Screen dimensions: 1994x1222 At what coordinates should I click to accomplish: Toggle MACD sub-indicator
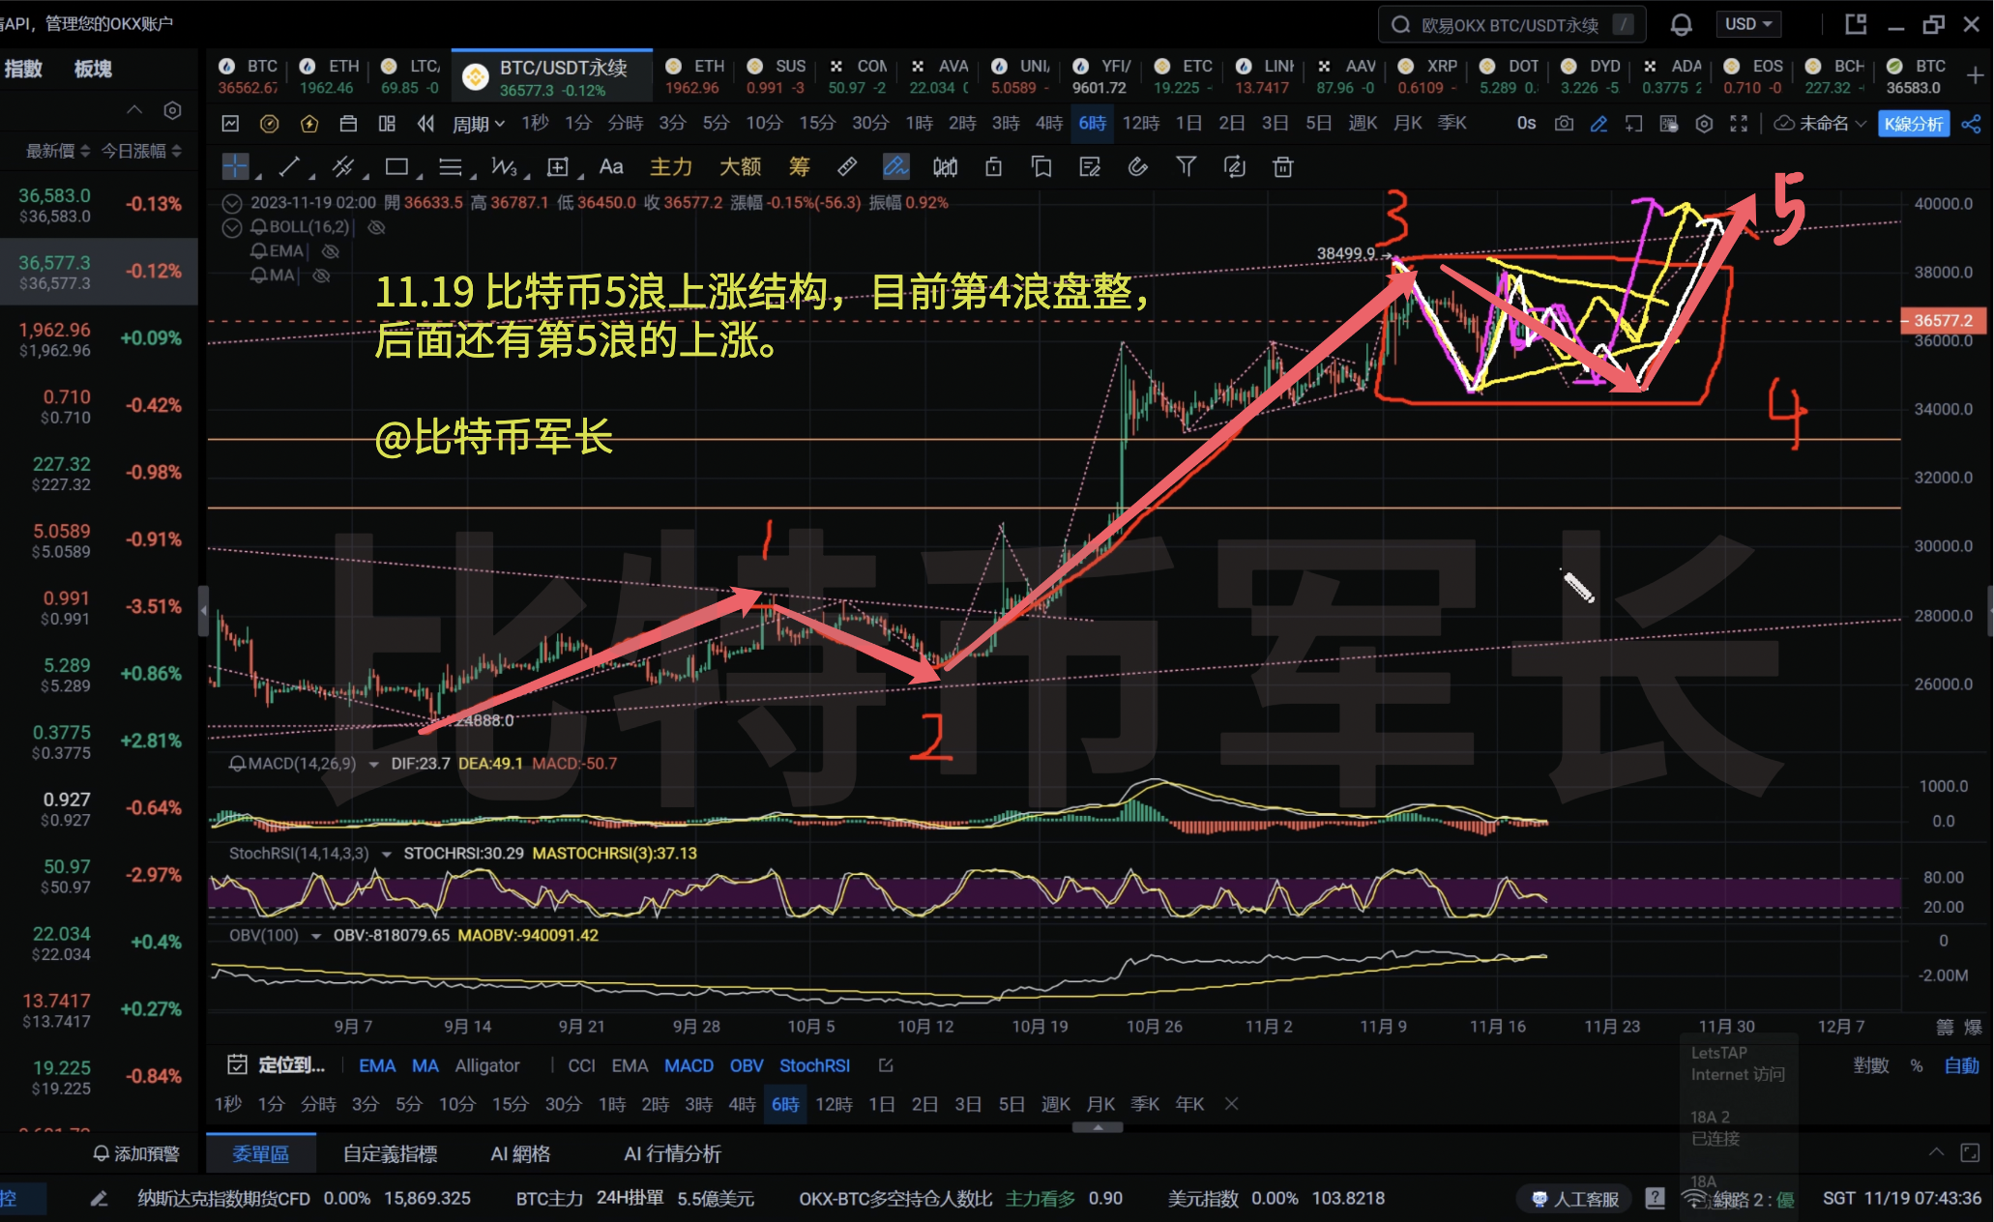click(689, 1065)
